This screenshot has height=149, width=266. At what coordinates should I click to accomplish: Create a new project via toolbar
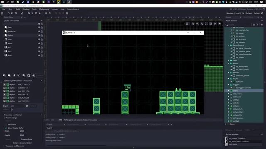[x=8, y=13]
